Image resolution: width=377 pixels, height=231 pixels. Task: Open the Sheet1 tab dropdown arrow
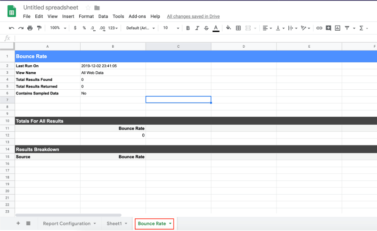click(126, 223)
